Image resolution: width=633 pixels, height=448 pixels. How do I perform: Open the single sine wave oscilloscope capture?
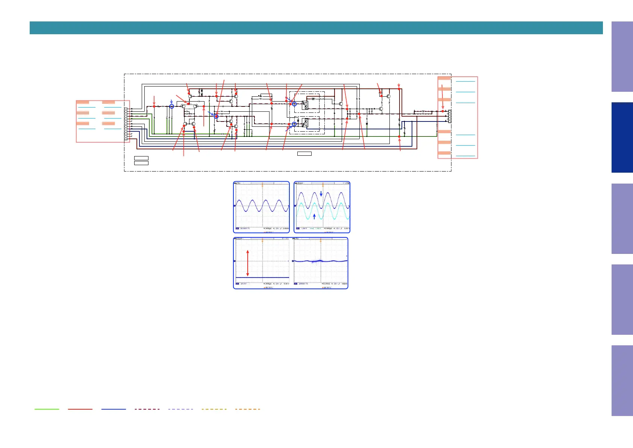coord(262,207)
